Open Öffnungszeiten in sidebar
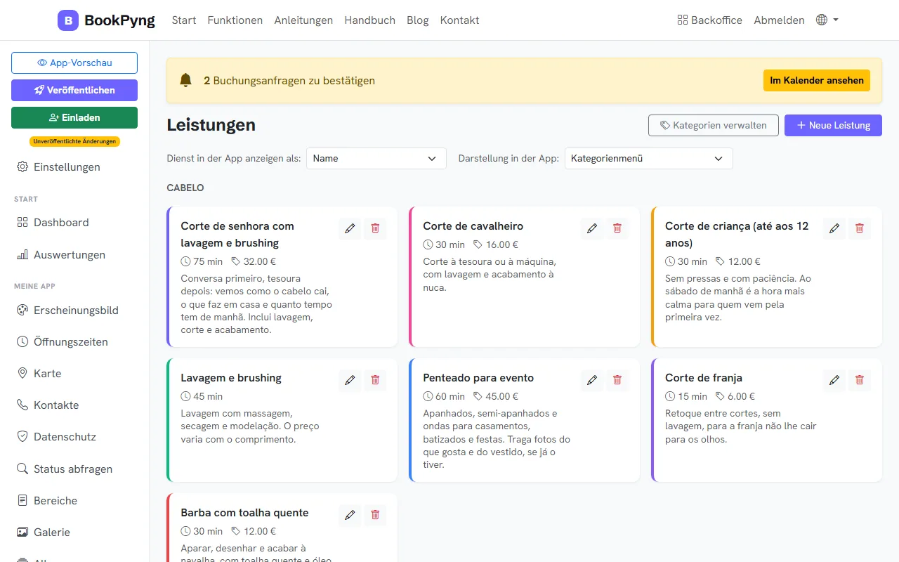Image resolution: width=899 pixels, height=562 pixels. tap(74, 342)
